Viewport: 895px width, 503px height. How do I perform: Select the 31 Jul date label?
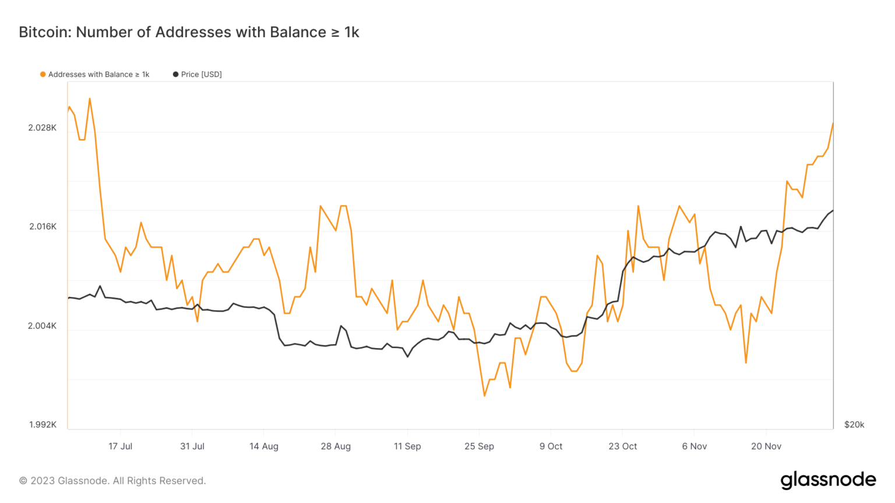click(192, 447)
